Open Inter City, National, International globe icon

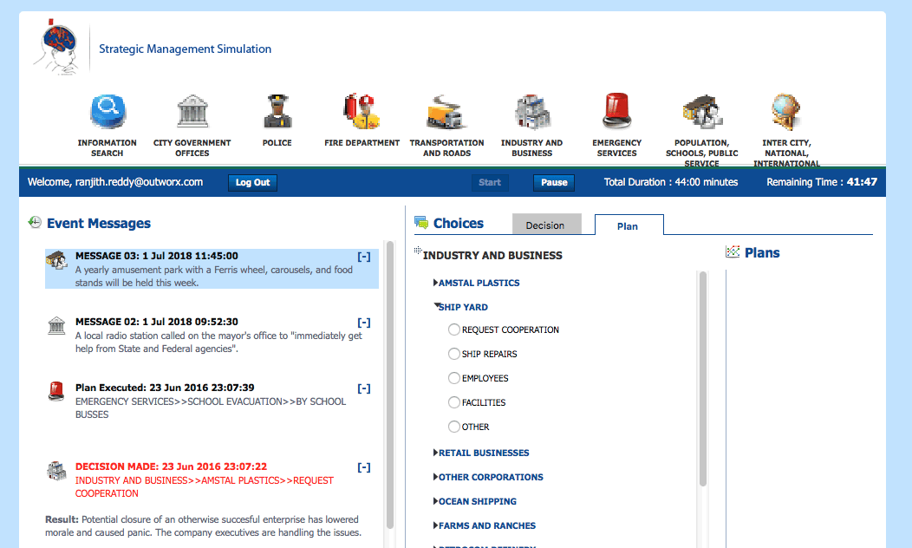tap(785, 112)
